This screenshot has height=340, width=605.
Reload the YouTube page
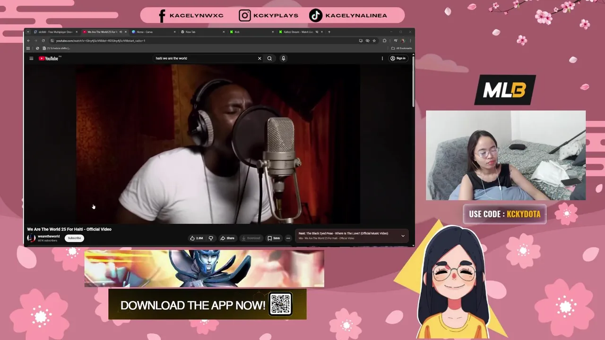tap(43, 41)
